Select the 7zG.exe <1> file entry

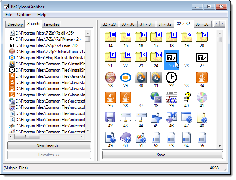coord(44,45)
